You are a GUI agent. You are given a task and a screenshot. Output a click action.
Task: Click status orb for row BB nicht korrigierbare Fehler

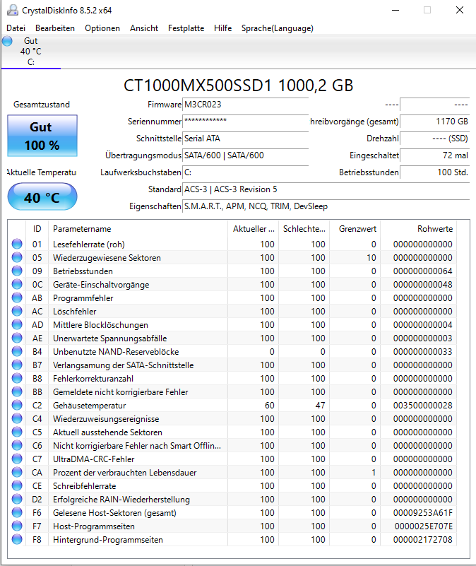pyautogui.click(x=17, y=391)
